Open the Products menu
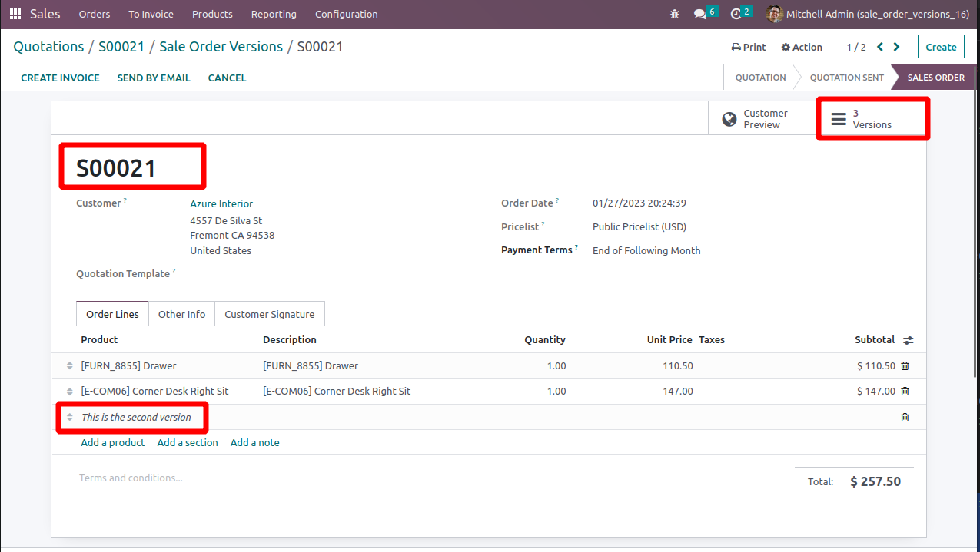The image size is (980, 552). 212,14
